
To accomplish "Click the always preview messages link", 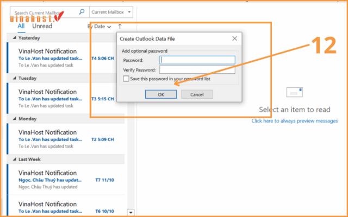I will (294, 121).
